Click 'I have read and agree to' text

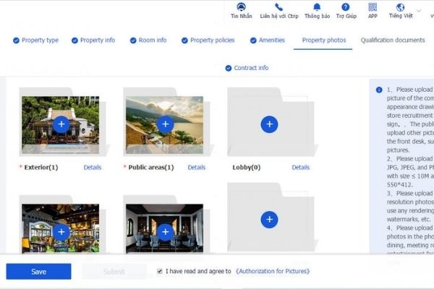198,272
